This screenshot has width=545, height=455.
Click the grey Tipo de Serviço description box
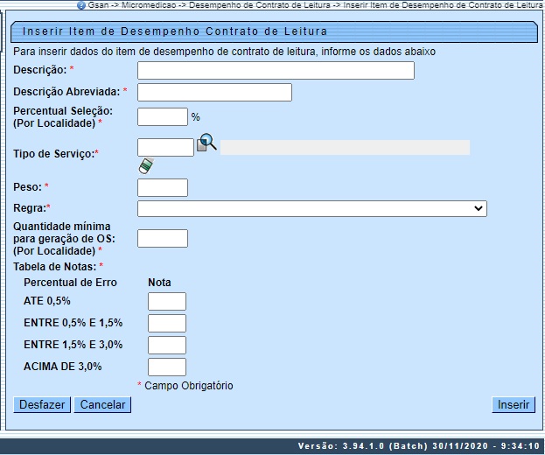[x=345, y=147]
